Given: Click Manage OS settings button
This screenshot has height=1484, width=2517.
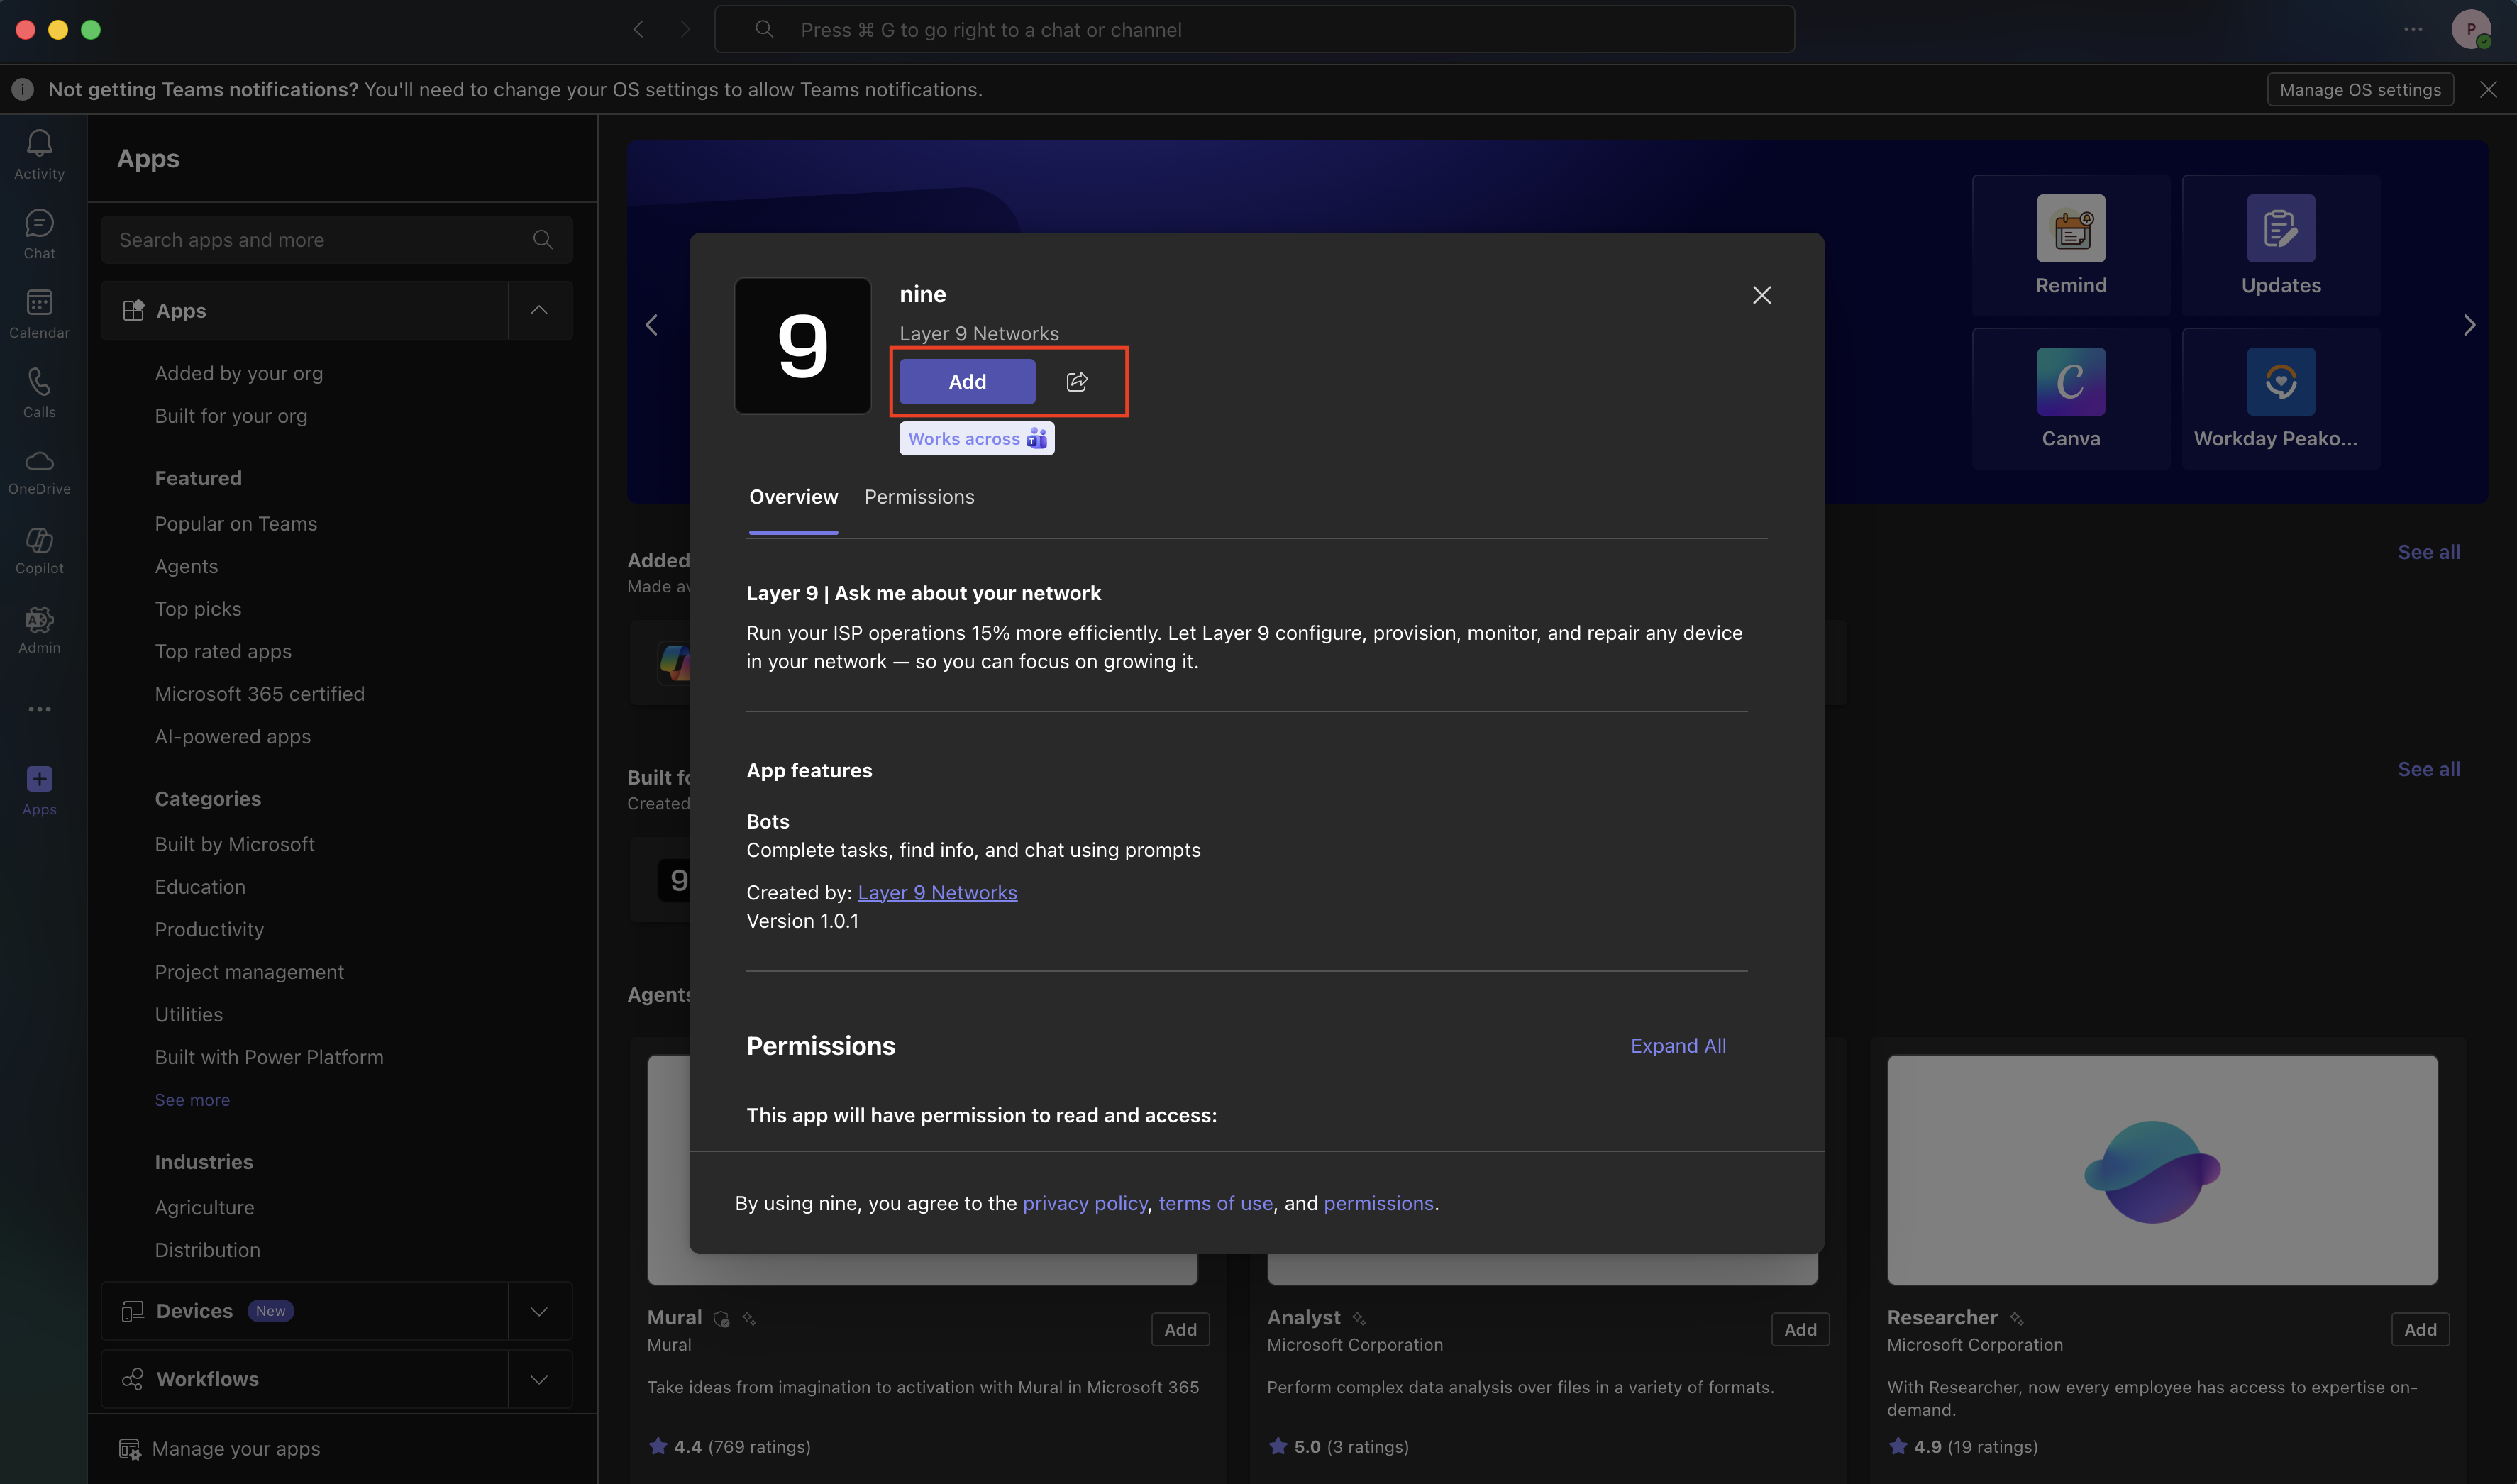Looking at the screenshot, I should 2360,89.
